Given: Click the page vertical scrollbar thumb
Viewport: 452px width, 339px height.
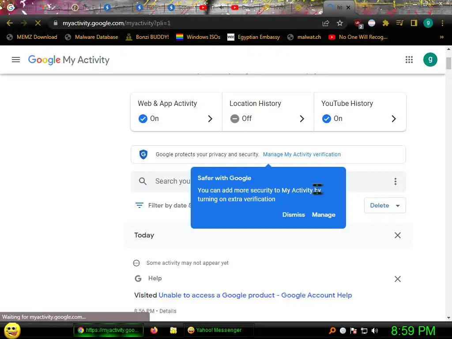Looking at the screenshot, I should pyautogui.click(x=448, y=63).
